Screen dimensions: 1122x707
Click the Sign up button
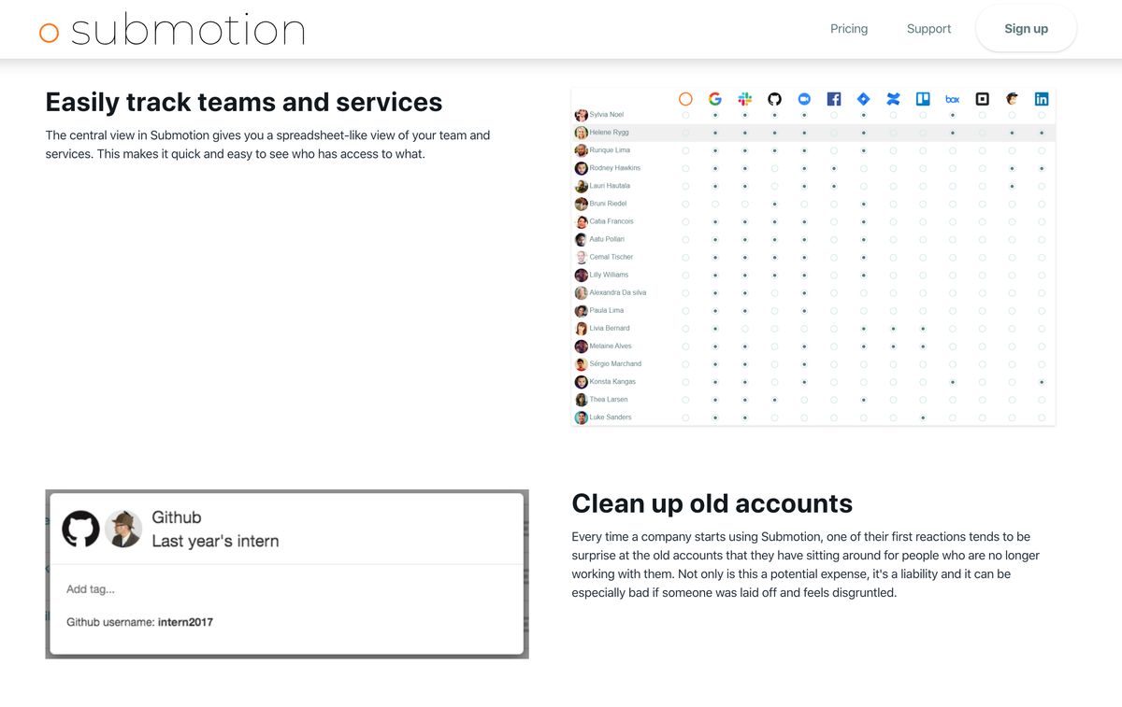click(1026, 28)
